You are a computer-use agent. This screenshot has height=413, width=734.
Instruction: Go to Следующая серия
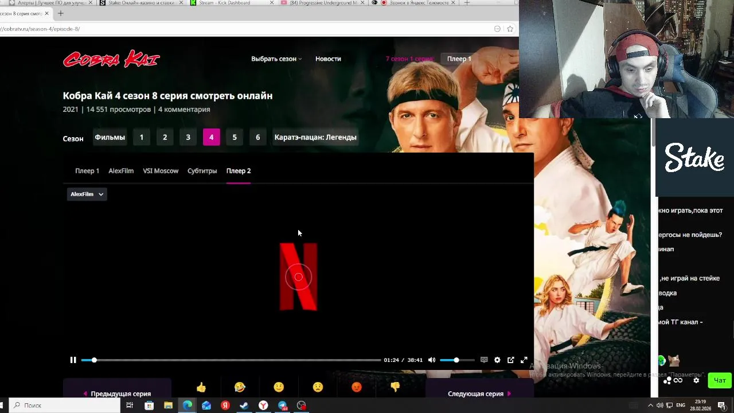479,393
